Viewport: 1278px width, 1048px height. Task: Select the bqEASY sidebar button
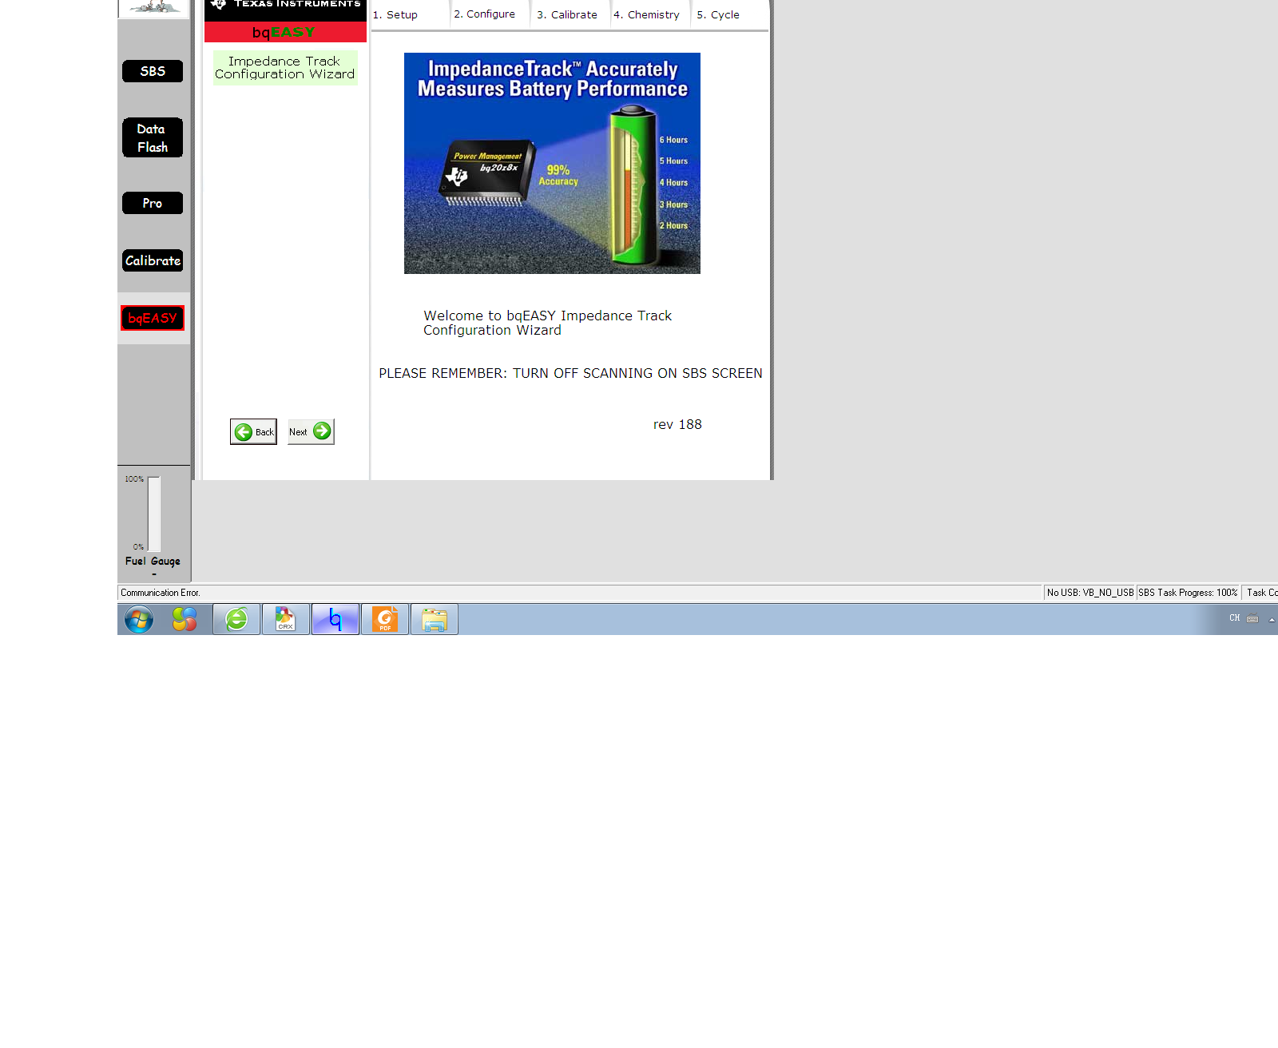[x=153, y=318]
